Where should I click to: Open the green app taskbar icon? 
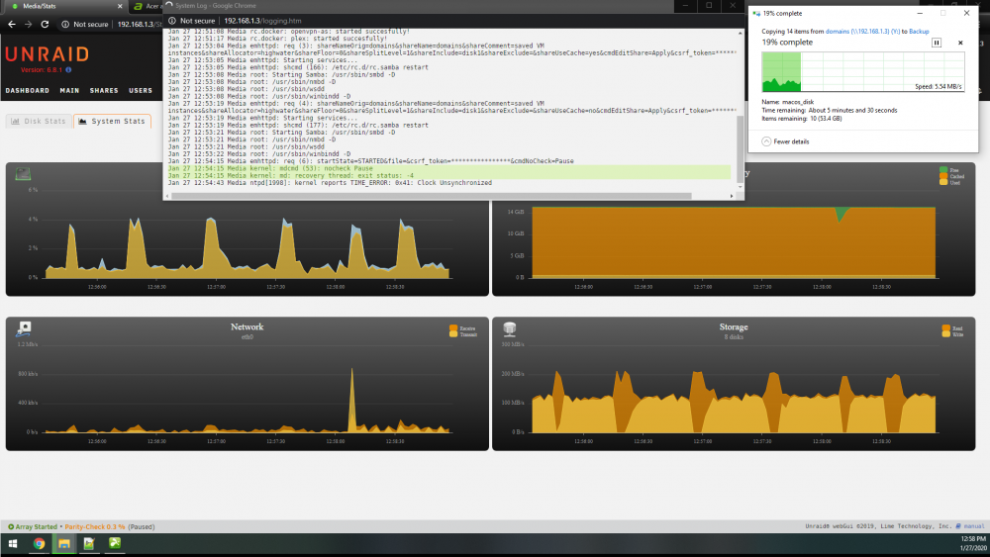114,543
